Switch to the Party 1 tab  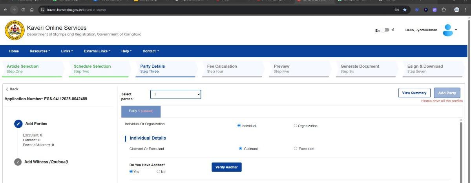(x=141, y=111)
